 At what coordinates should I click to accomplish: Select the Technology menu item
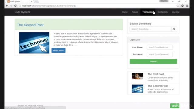(x=148, y=12)
